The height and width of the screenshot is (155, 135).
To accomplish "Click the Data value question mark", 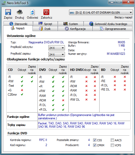I will tap(124, 50).
